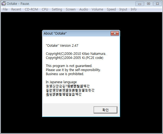Maximize the Ootake window
This screenshot has height=134, width=163.
[x=148, y=4]
